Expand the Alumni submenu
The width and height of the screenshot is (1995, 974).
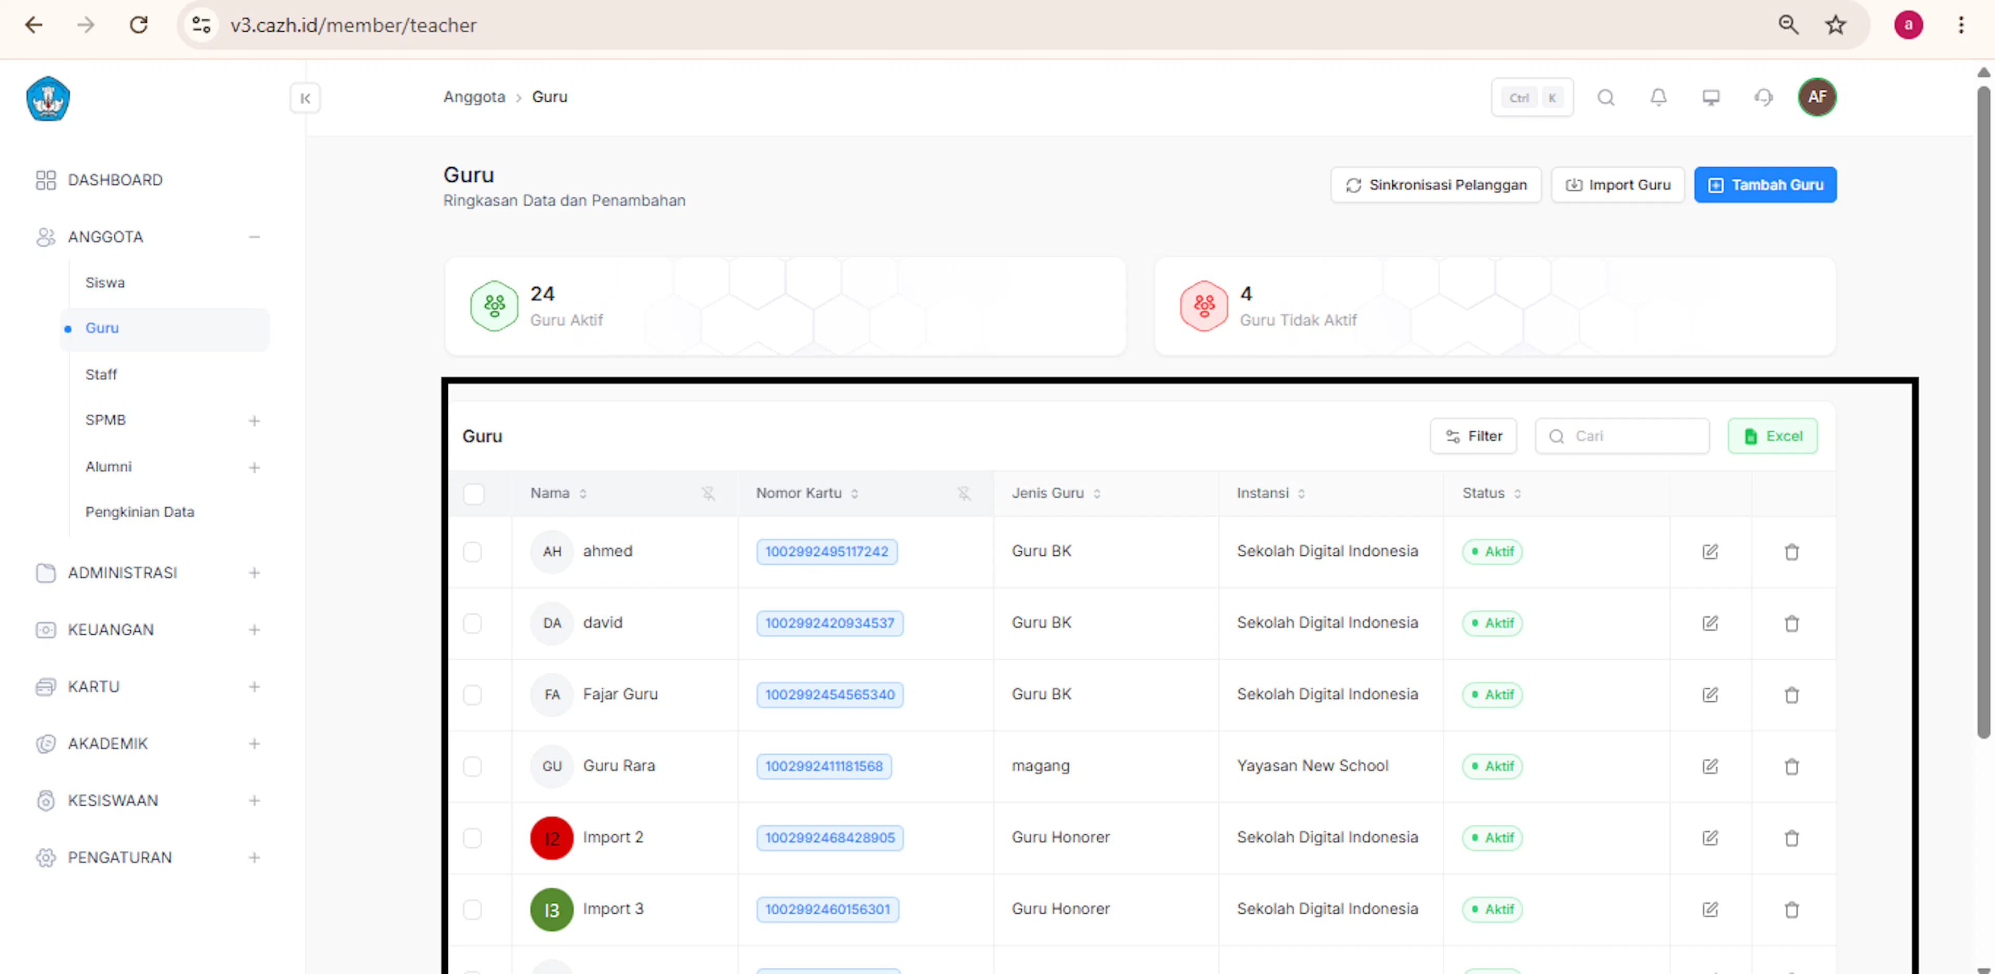tap(254, 468)
